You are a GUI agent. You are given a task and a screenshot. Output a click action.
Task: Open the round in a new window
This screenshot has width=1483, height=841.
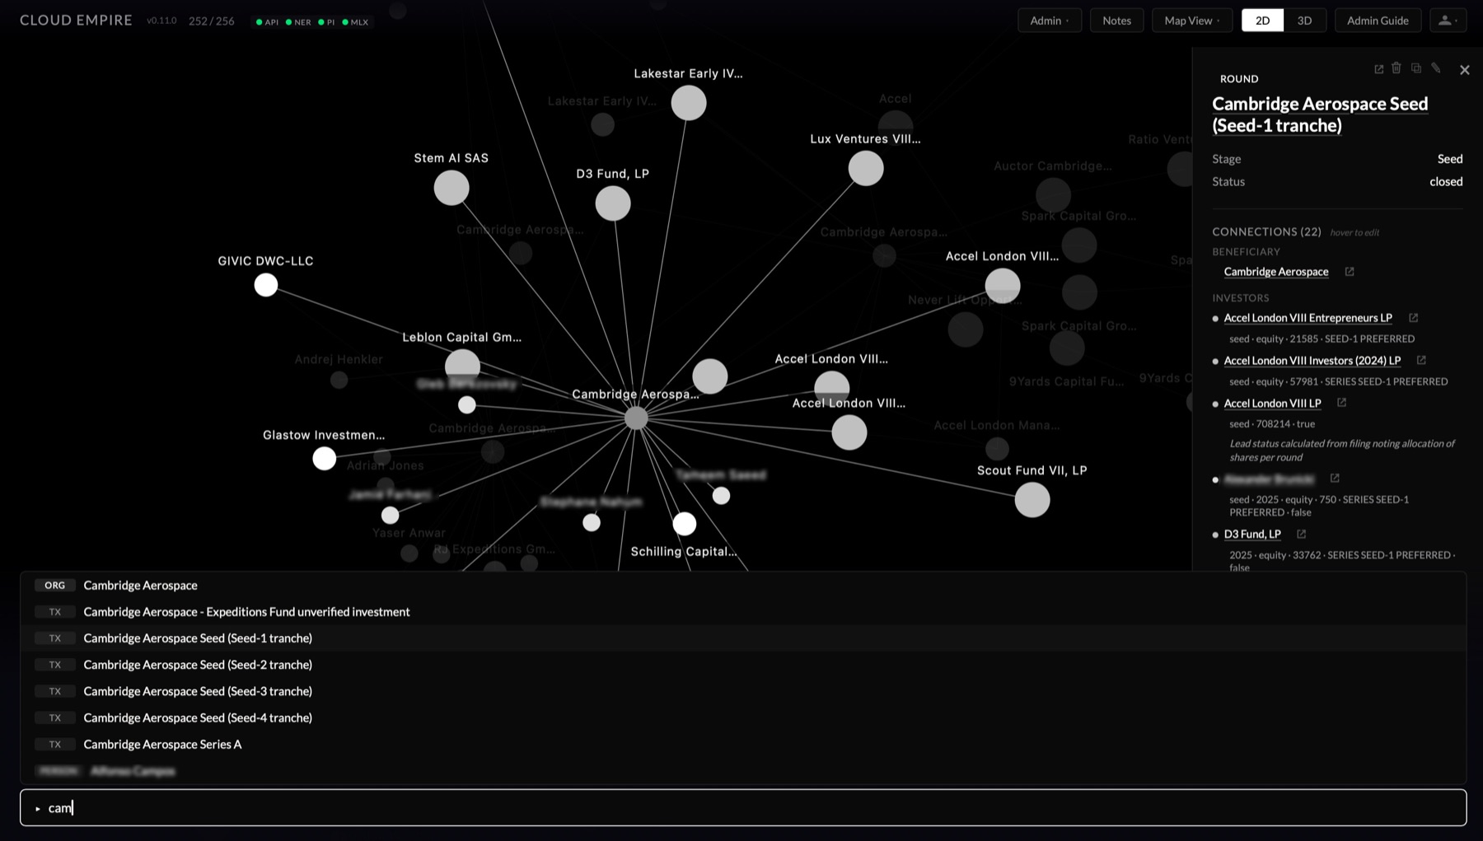pos(1378,69)
